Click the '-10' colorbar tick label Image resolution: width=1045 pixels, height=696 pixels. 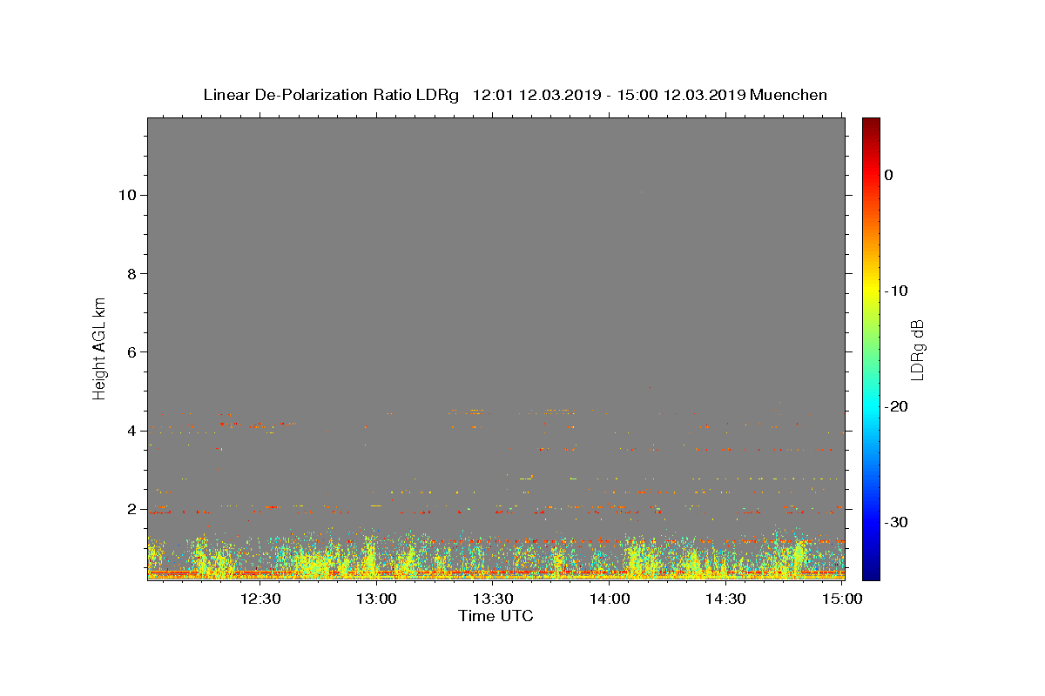click(897, 291)
